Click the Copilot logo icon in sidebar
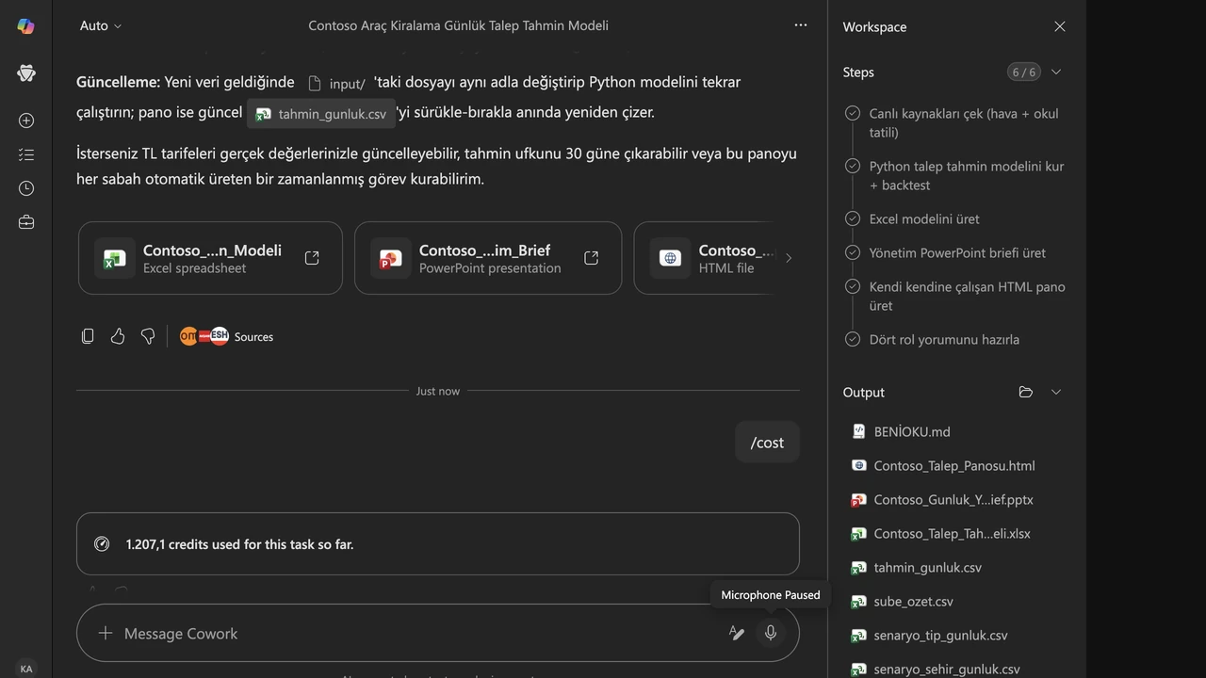The image size is (1206, 678). [x=26, y=26]
